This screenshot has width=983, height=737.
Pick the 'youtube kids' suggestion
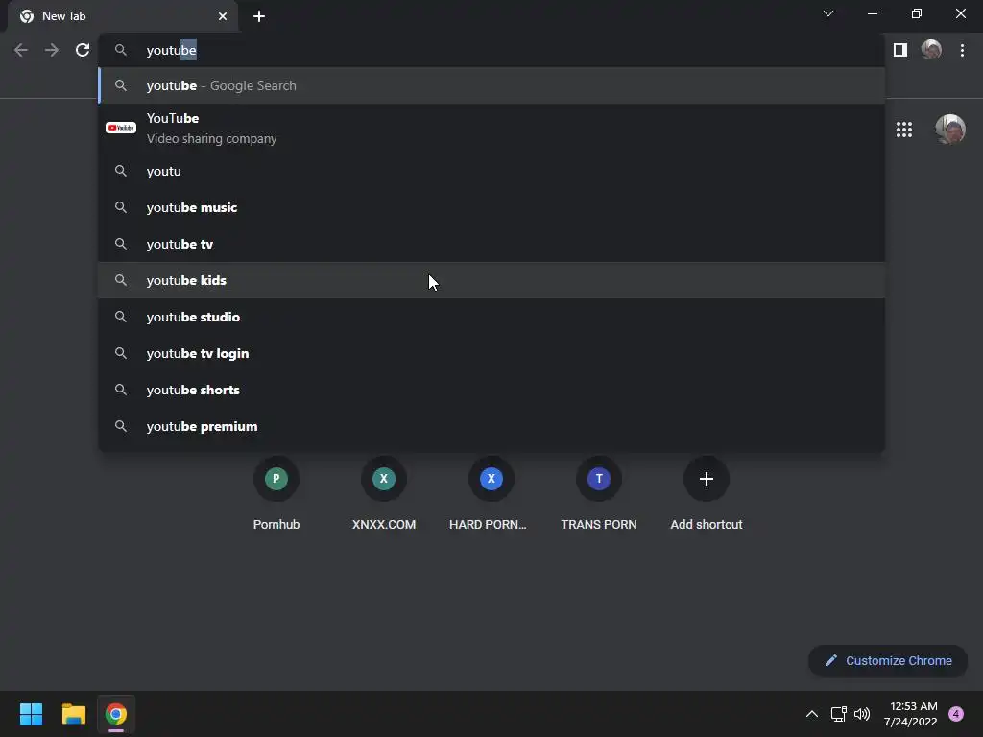[491, 280]
